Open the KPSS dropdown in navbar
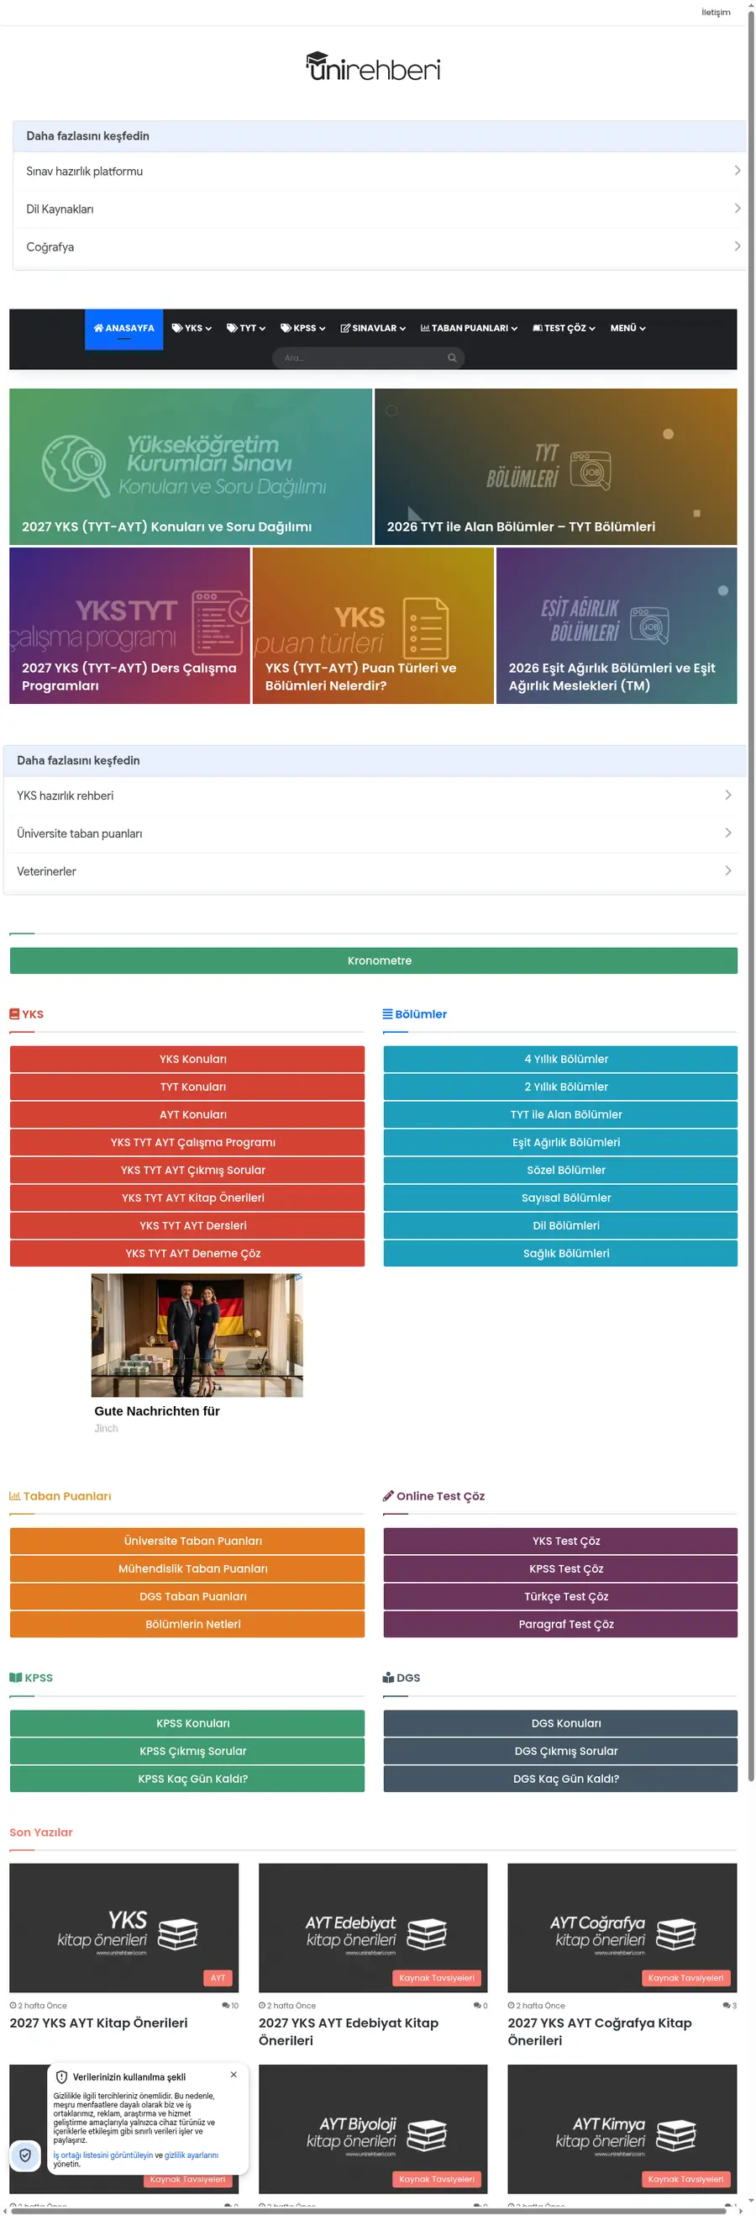The width and height of the screenshot is (756, 2216). point(302,329)
